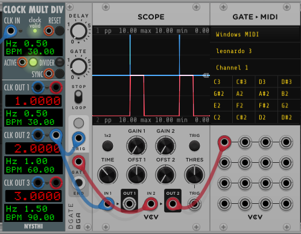Select the A#2 note cell

(266, 93)
